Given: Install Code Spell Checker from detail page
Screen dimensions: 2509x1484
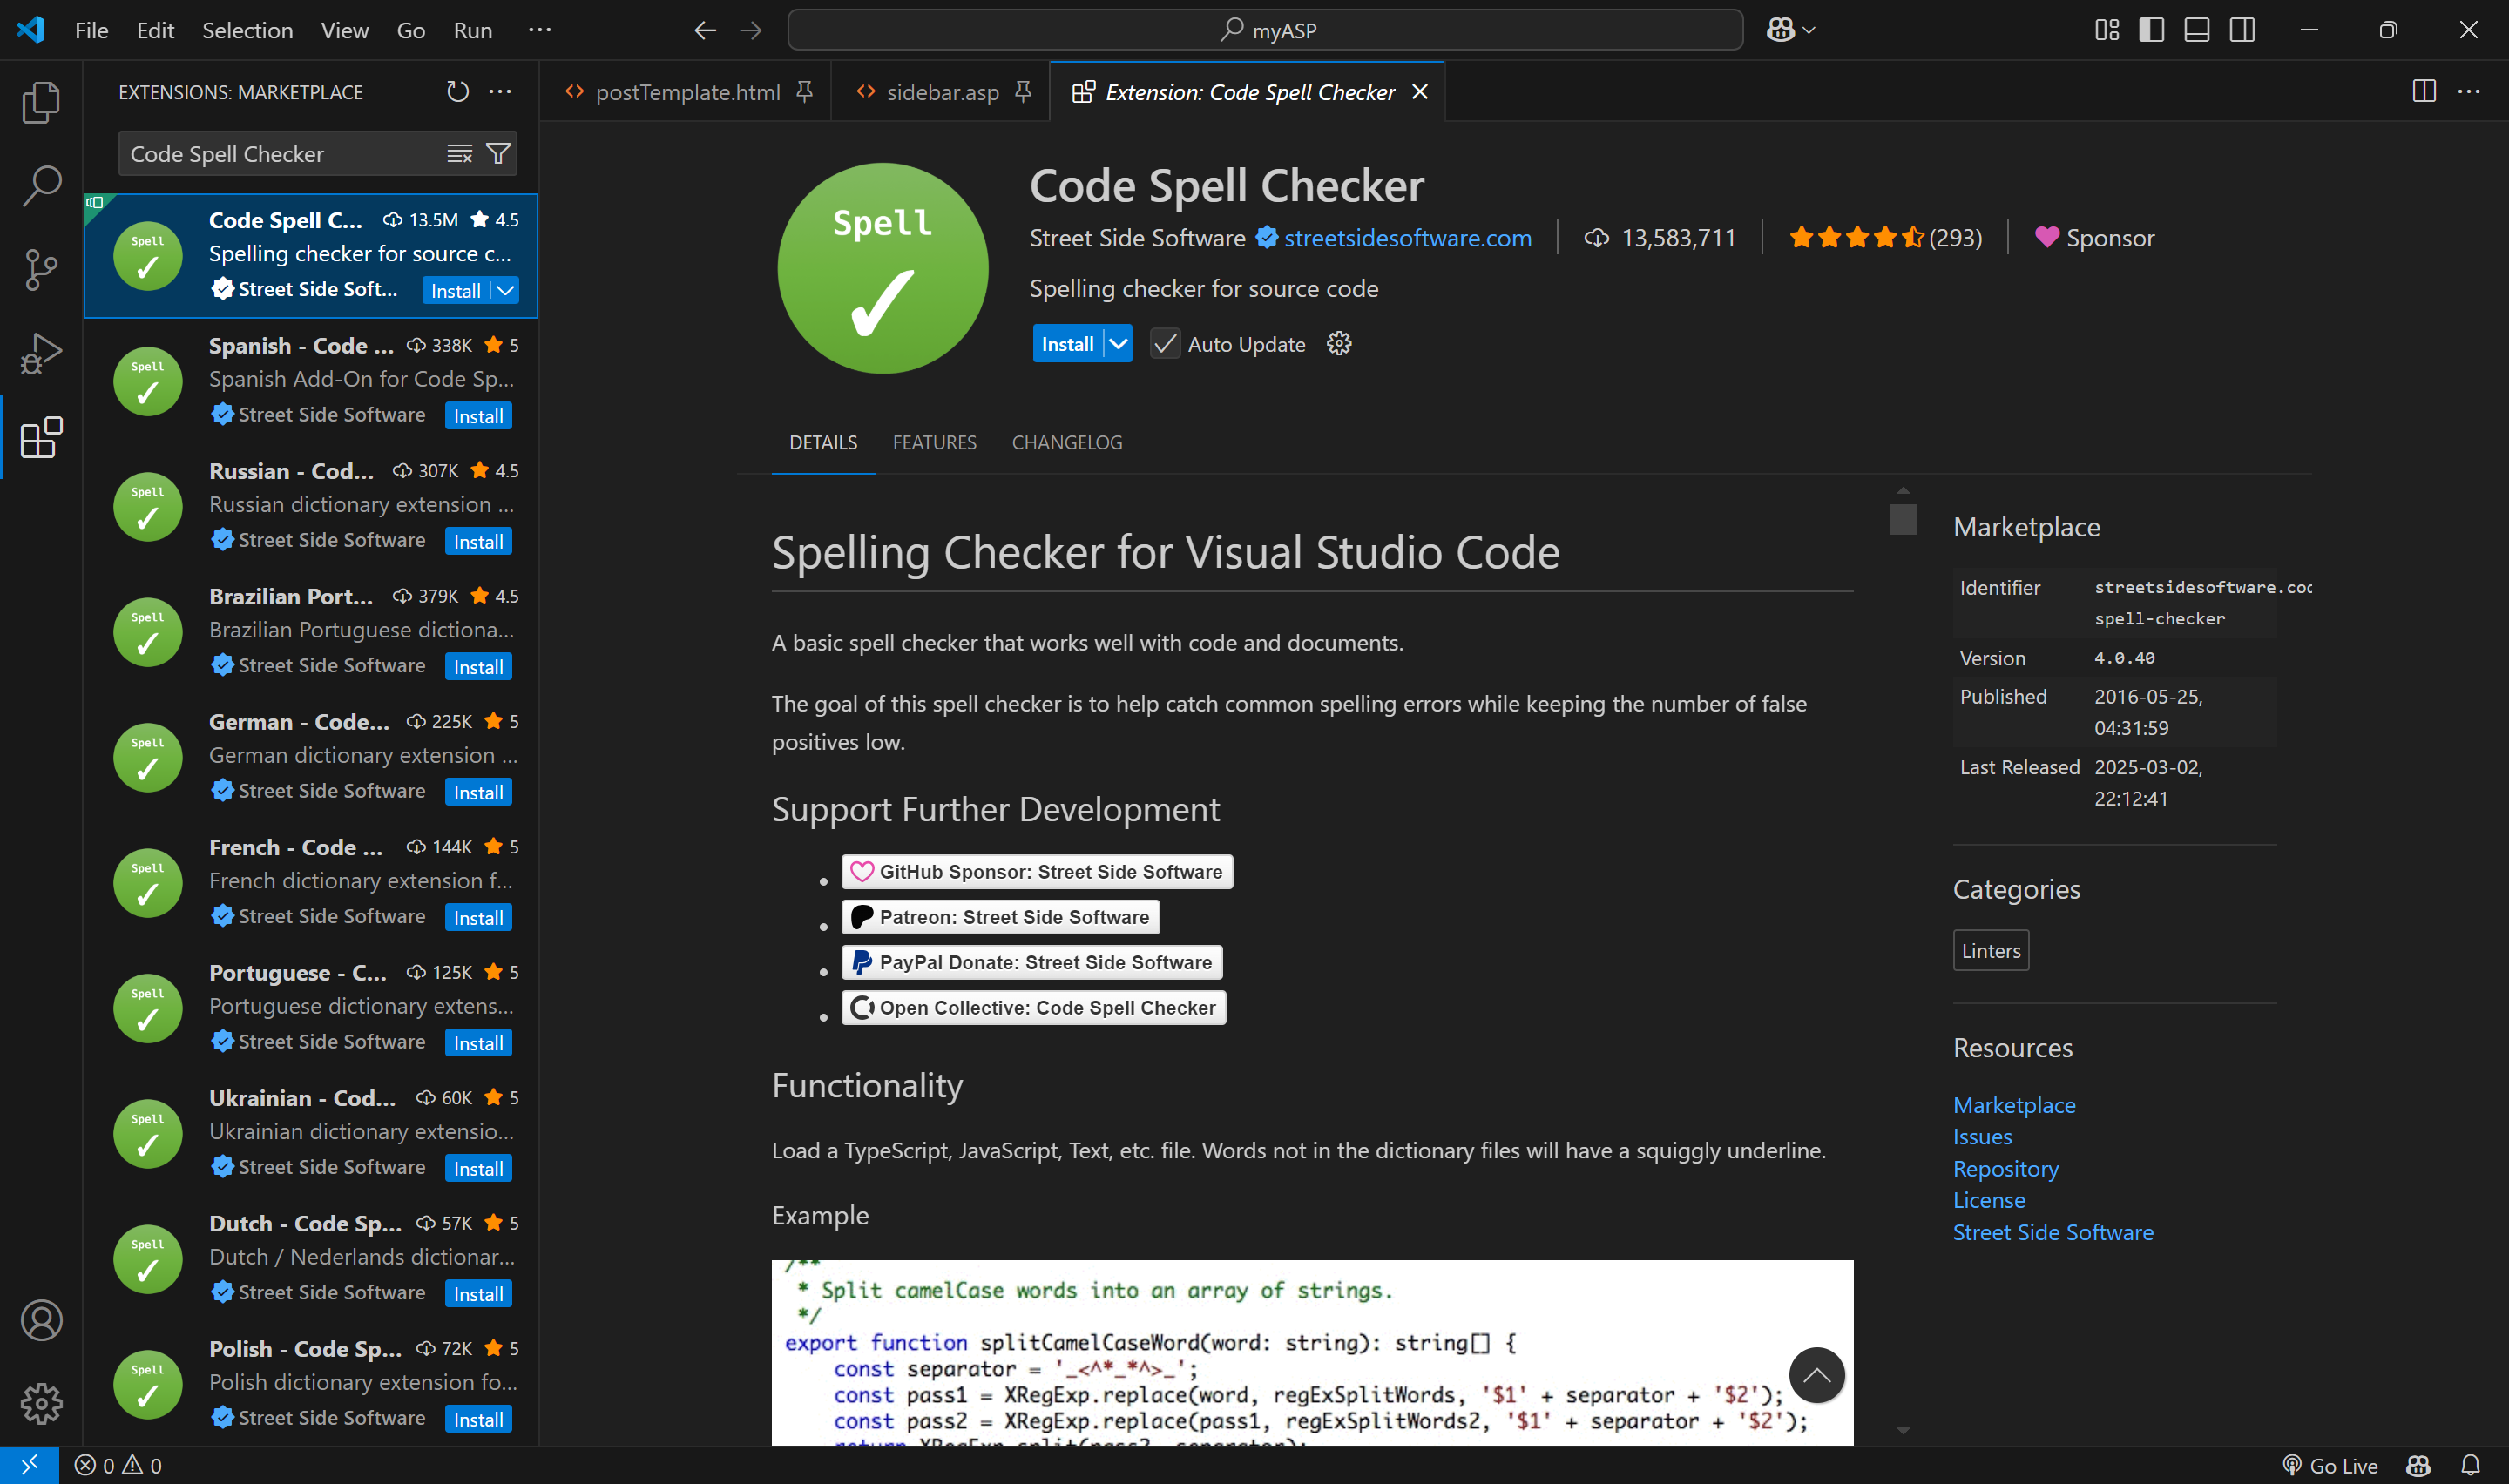Looking at the screenshot, I should coord(1068,344).
